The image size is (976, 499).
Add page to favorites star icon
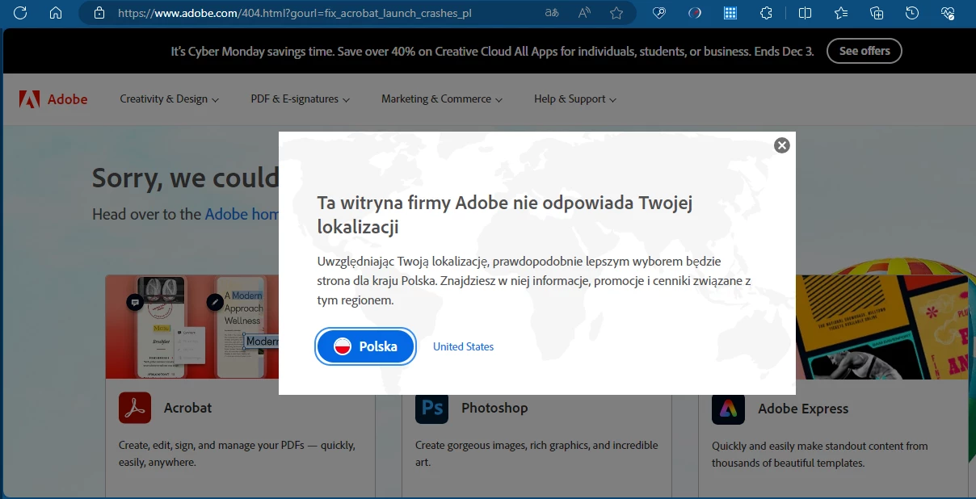tap(616, 13)
